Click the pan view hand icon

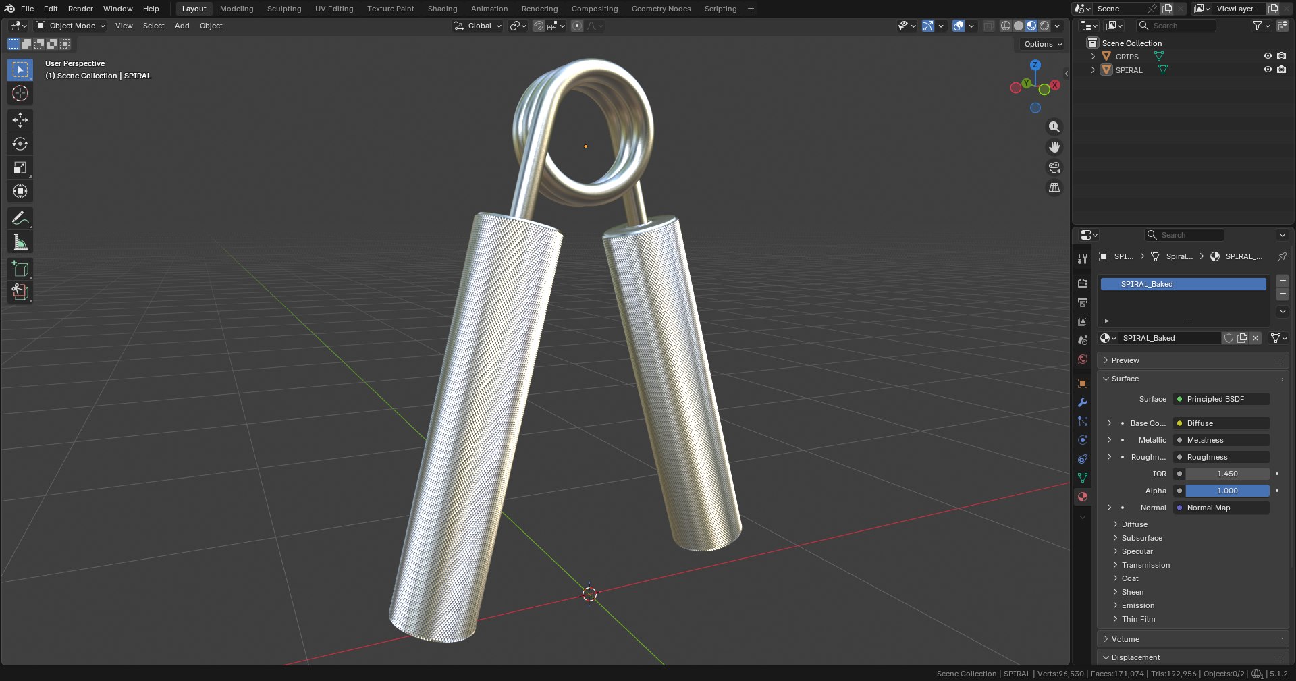click(x=1054, y=147)
